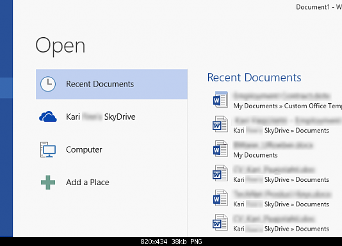Click the blue Recent Documents heading
Image resolution: width=342 pixels, height=246 pixels.
click(x=254, y=78)
